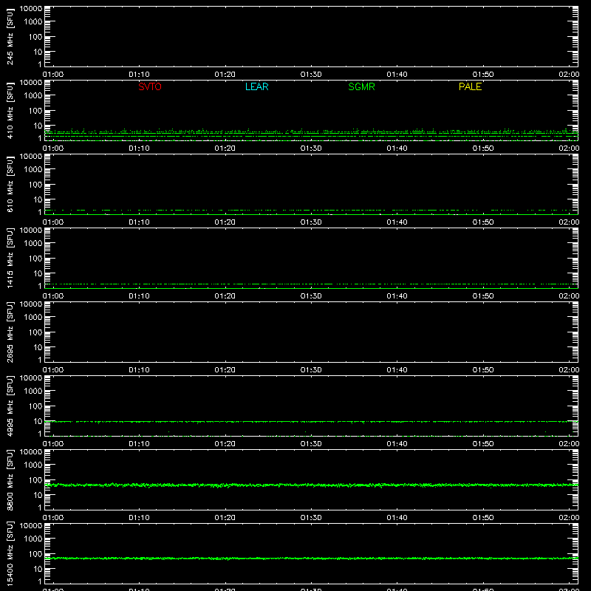Click 01:30 time label under 1415 MHz panel
The height and width of the screenshot is (591, 591).
(311, 296)
